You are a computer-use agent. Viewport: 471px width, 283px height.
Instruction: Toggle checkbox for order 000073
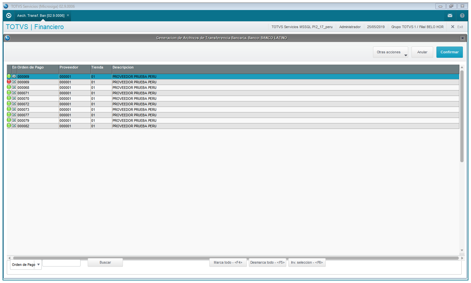click(x=14, y=109)
